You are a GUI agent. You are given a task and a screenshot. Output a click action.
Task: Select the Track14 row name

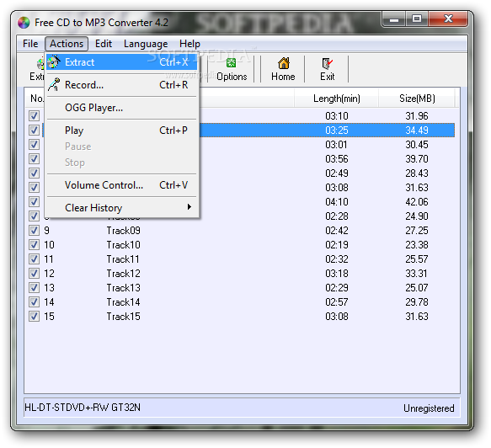coord(123,302)
